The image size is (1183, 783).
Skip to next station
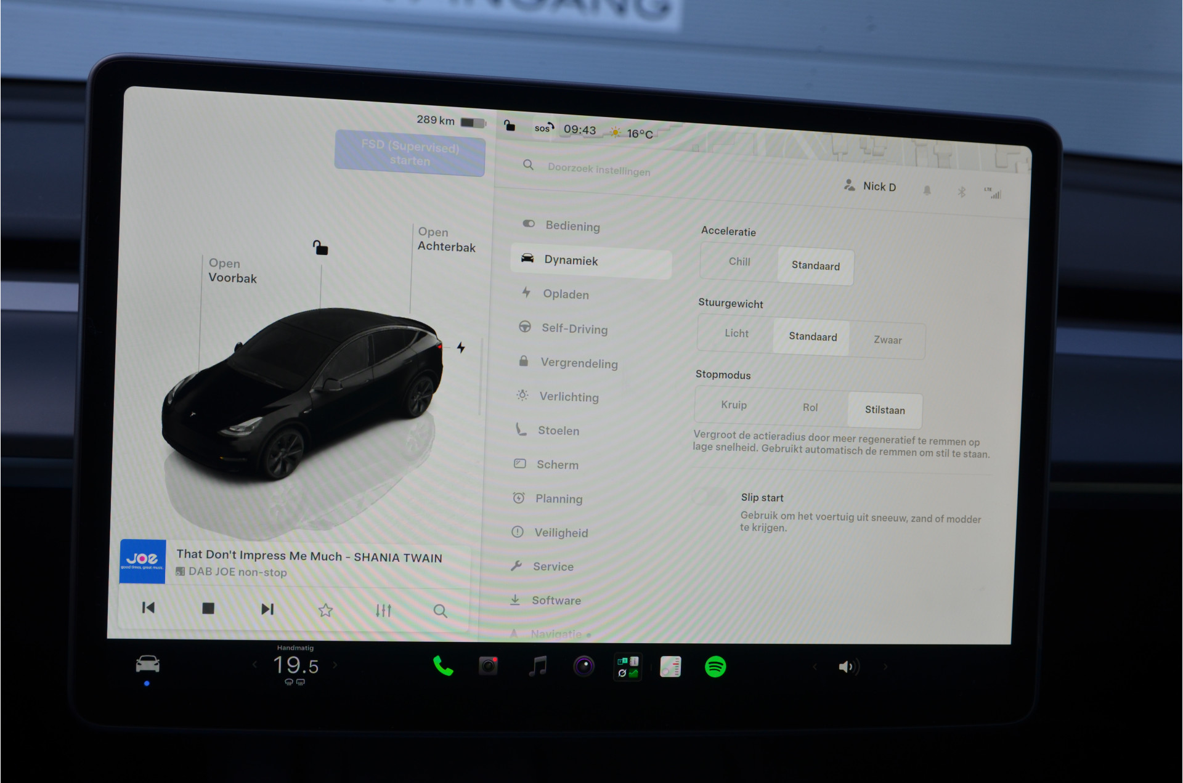click(267, 609)
